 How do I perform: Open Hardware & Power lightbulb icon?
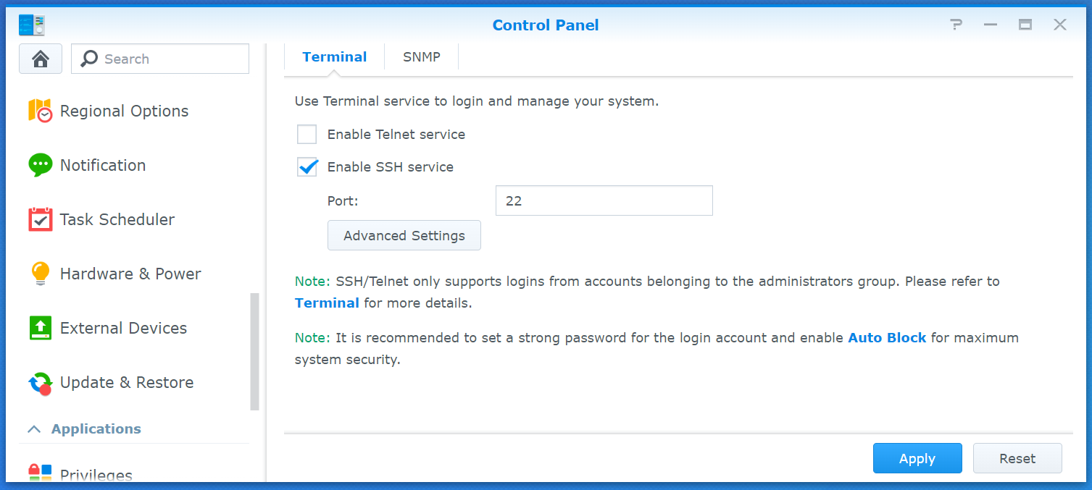click(41, 274)
